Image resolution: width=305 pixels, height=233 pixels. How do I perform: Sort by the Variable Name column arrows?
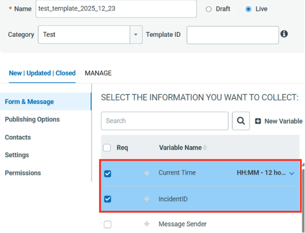(x=204, y=147)
